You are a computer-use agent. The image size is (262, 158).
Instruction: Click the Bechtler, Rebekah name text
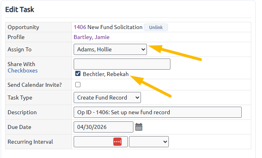[106, 74]
